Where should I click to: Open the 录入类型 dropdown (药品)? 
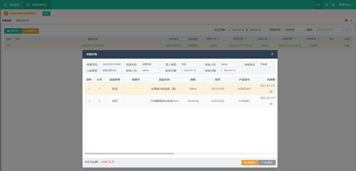pyautogui.click(x=190, y=64)
